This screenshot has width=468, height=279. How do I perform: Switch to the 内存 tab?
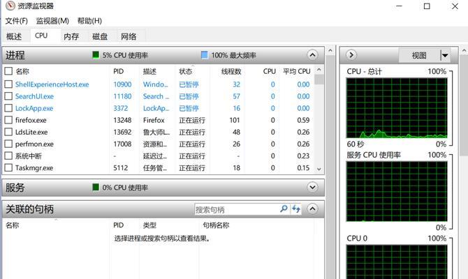tap(71, 36)
